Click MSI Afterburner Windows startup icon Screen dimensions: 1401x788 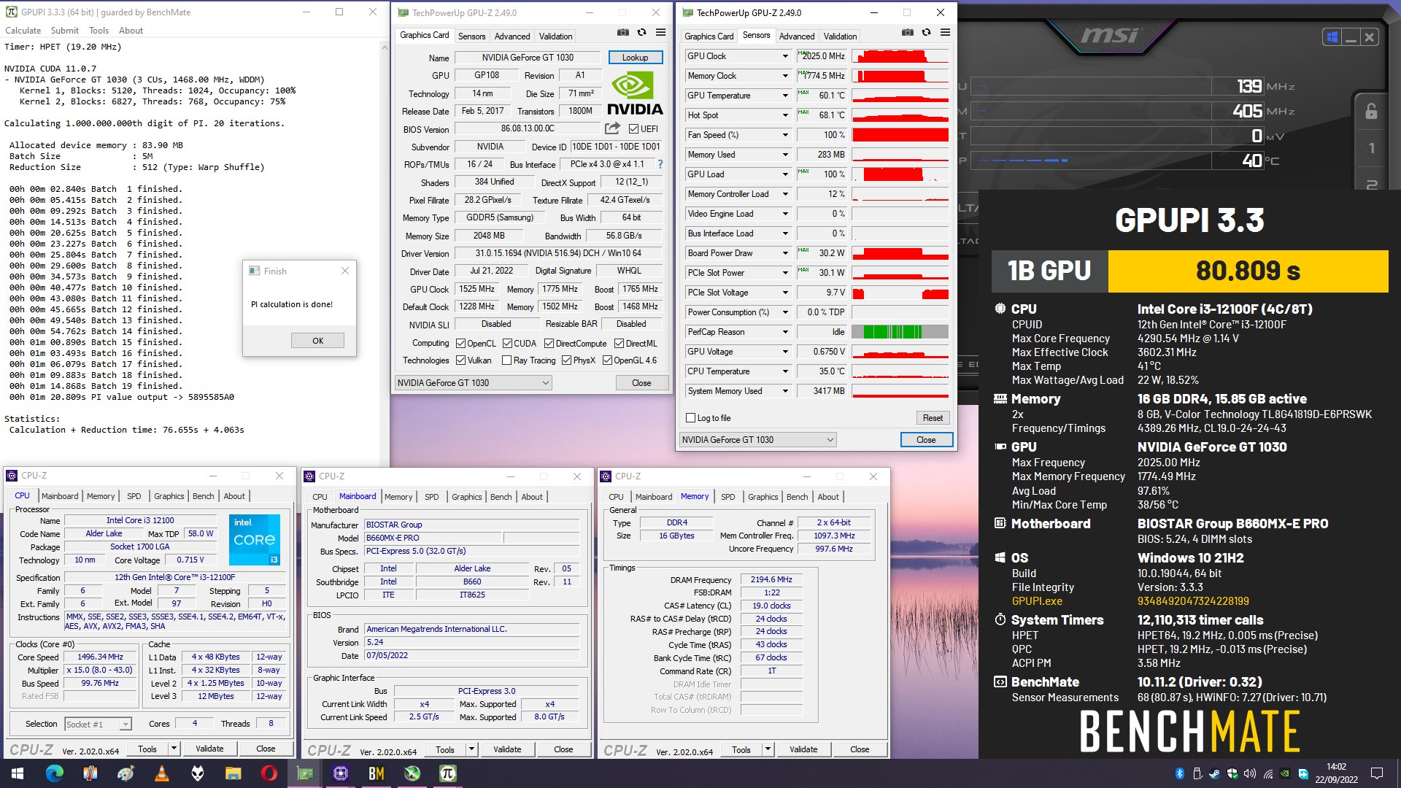(x=1332, y=37)
